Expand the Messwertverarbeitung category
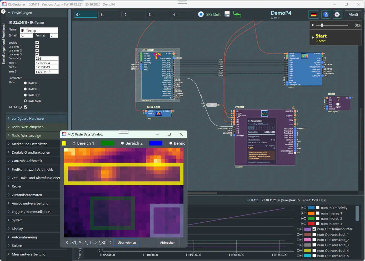Image resolution: width=365 pixels, height=261 pixels. pos(37,254)
